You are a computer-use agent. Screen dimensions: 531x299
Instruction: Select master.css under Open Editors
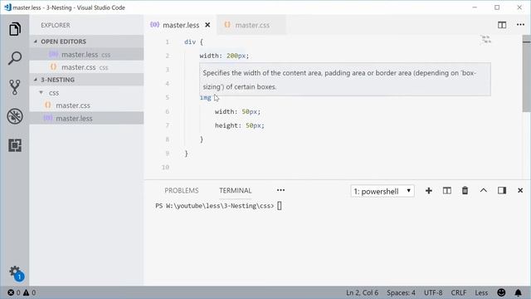(86, 67)
